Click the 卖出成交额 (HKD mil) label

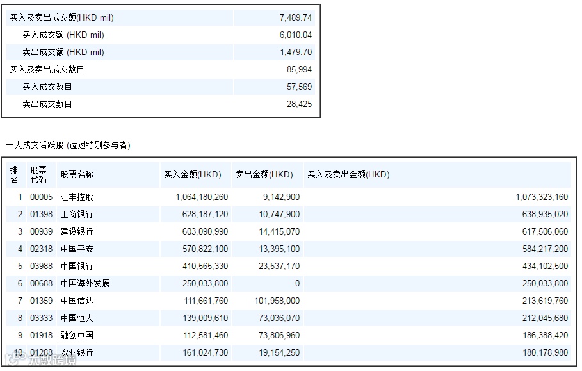63,52
